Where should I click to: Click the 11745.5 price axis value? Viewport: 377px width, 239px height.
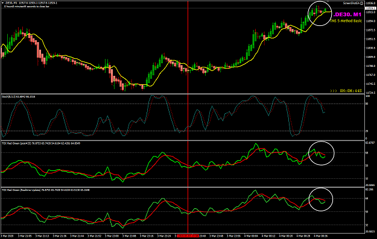[x=370, y=84]
